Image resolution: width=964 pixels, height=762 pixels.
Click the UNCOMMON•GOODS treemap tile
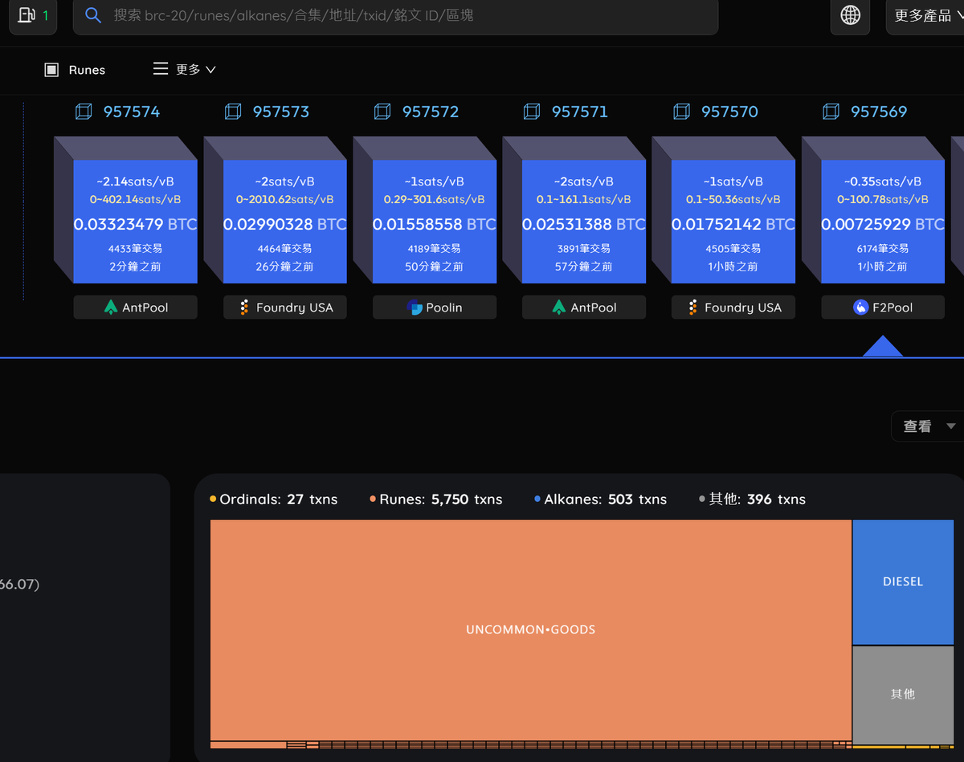coord(530,630)
